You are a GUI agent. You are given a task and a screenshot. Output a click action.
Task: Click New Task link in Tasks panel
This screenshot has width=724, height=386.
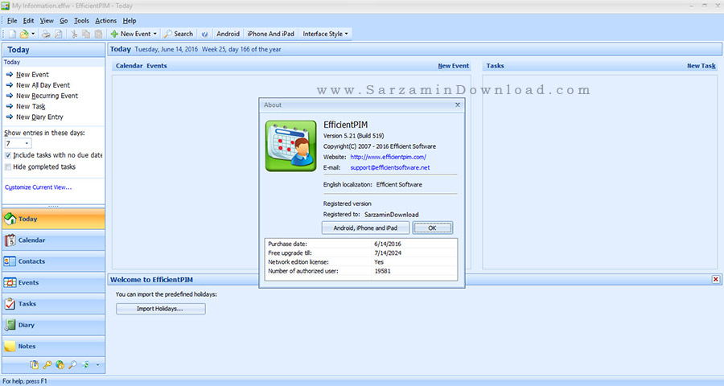click(x=701, y=66)
